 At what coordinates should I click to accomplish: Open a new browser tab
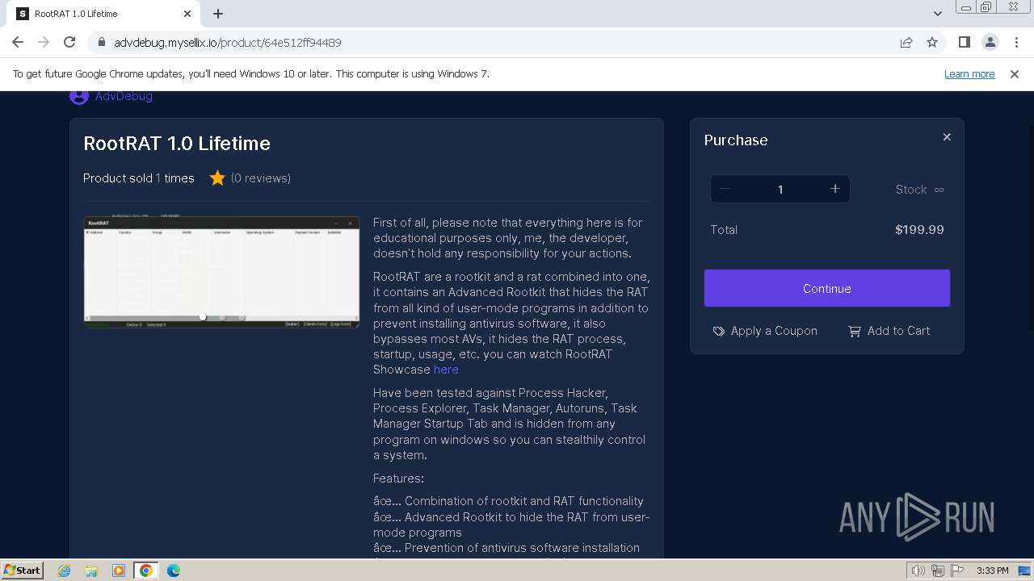tap(218, 14)
